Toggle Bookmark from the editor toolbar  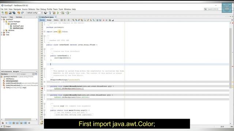coord(94,20)
